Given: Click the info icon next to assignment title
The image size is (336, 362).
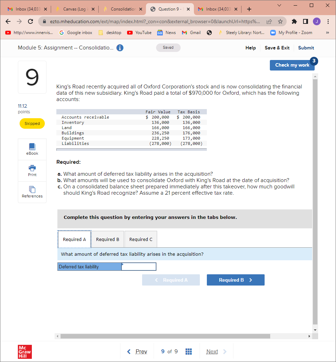Looking at the screenshot, I should point(120,48).
